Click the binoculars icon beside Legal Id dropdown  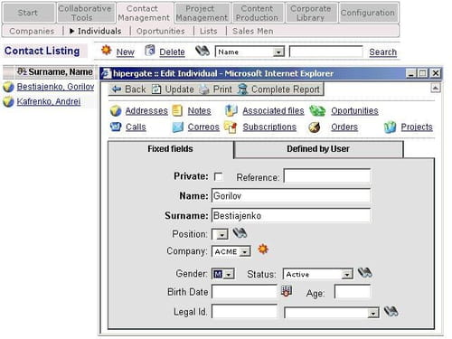(x=391, y=311)
